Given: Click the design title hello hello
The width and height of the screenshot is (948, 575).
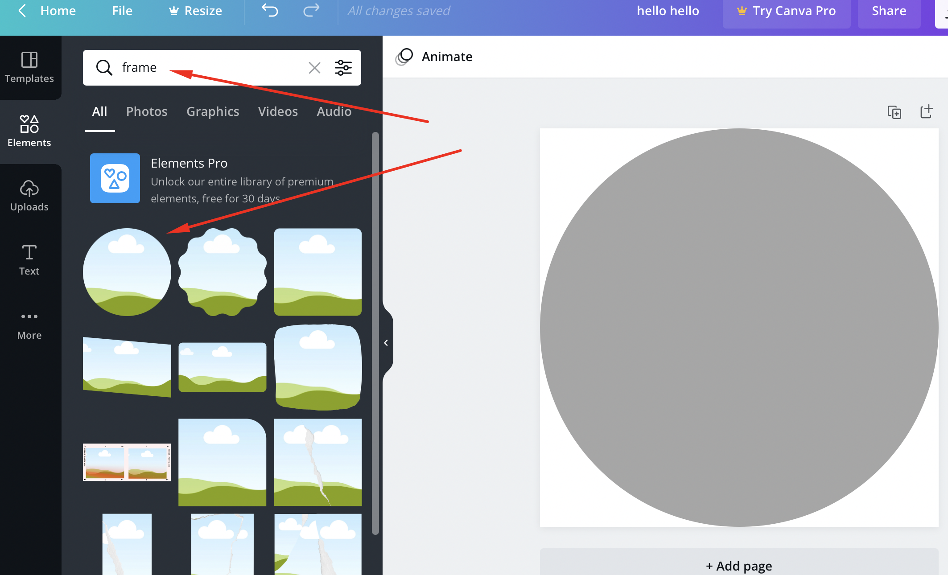Looking at the screenshot, I should pyautogui.click(x=668, y=11).
